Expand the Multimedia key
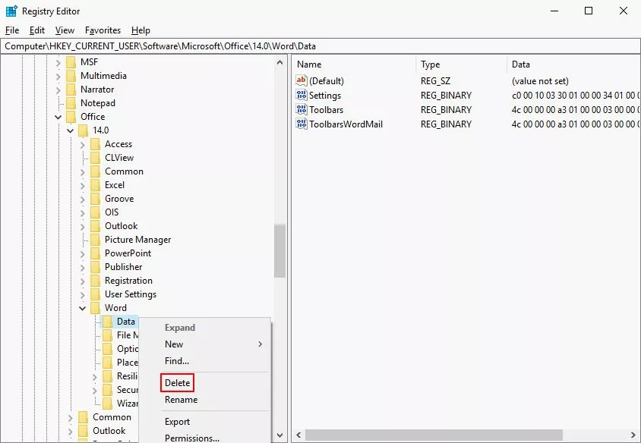This screenshot has height=443, width=641. click(x=58, y=77)
